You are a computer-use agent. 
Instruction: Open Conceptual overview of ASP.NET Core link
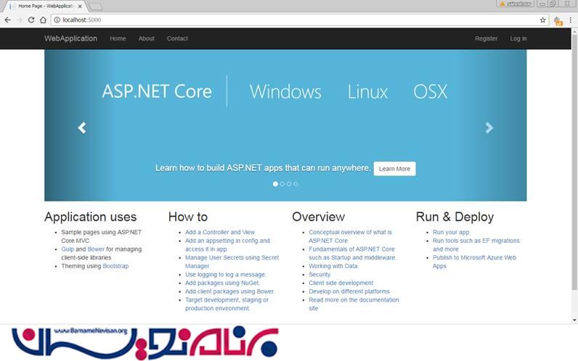350,236
